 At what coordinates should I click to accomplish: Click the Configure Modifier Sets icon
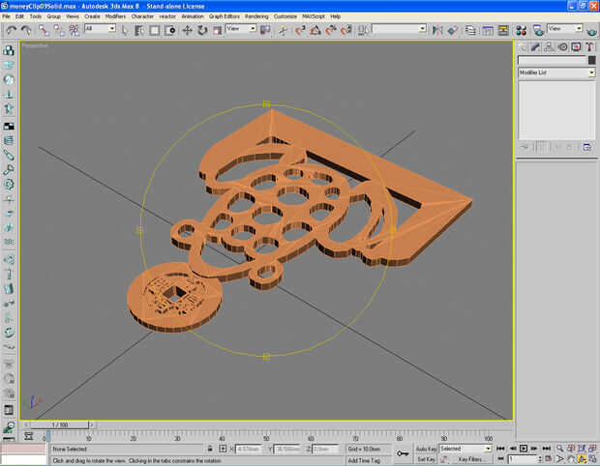pyautogui.click(x=586, y=147)
